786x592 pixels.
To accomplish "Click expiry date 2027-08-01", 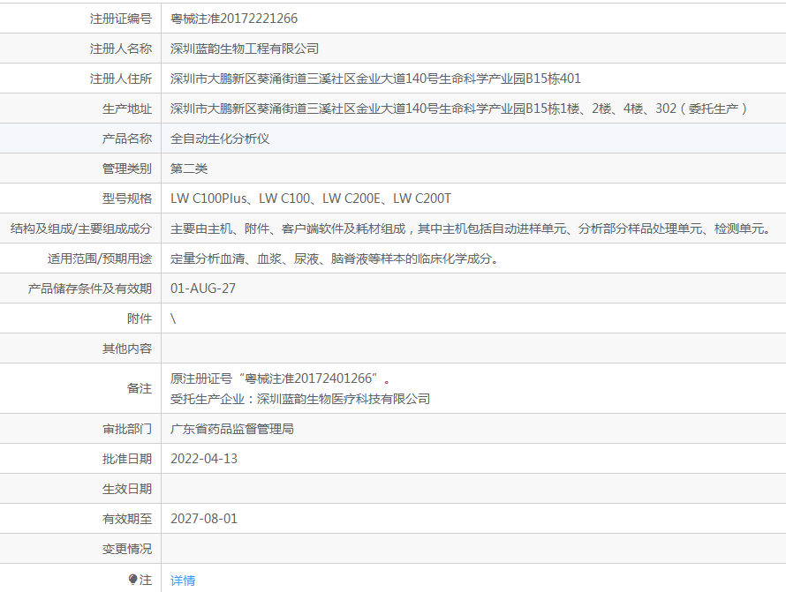I will pyautogui.click(x=204, y=519).
